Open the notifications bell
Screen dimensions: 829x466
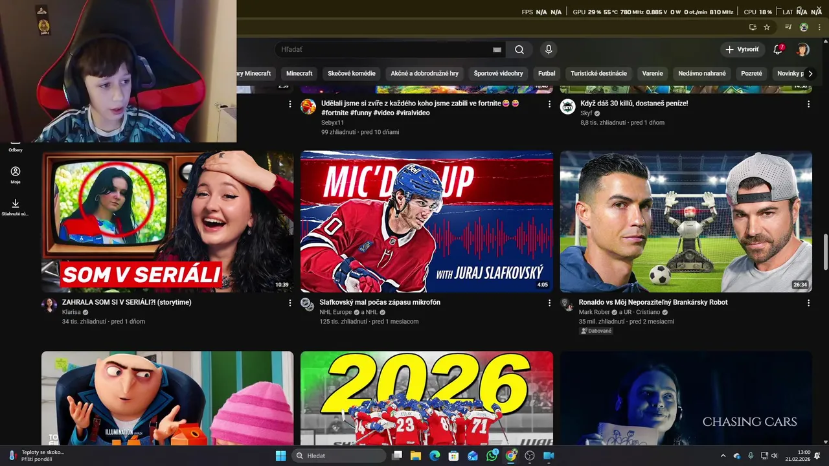pos(778,50)
